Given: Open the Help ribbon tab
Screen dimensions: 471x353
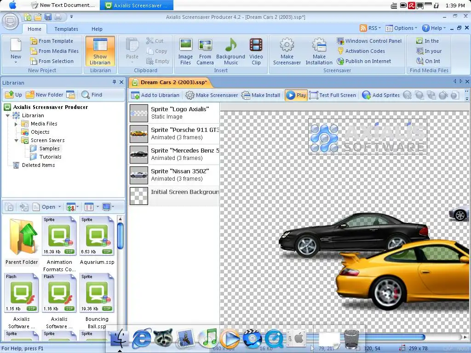Looking at the screenshot, I should (97, 29).
